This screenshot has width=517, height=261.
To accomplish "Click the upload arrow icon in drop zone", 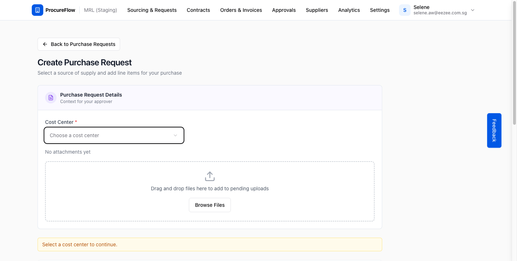I will tap(210, 176).
